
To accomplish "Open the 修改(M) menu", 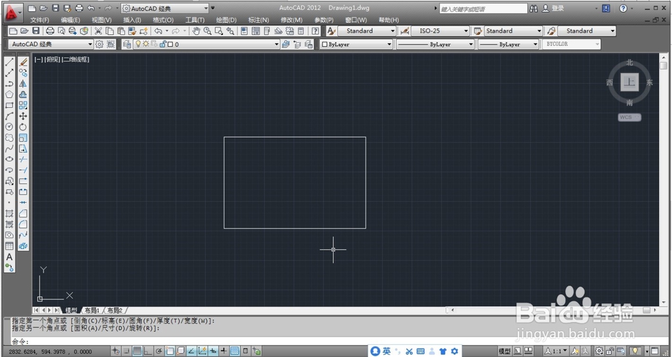I will pyautogui.click(x=292, y=20).
